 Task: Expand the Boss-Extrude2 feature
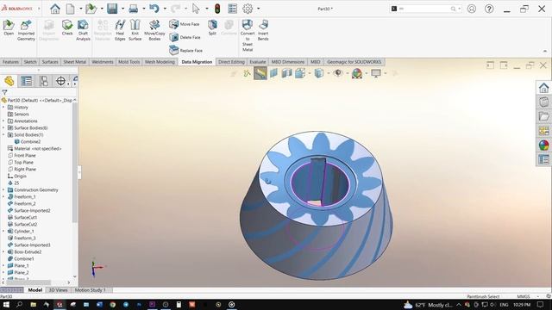[3, 252]
